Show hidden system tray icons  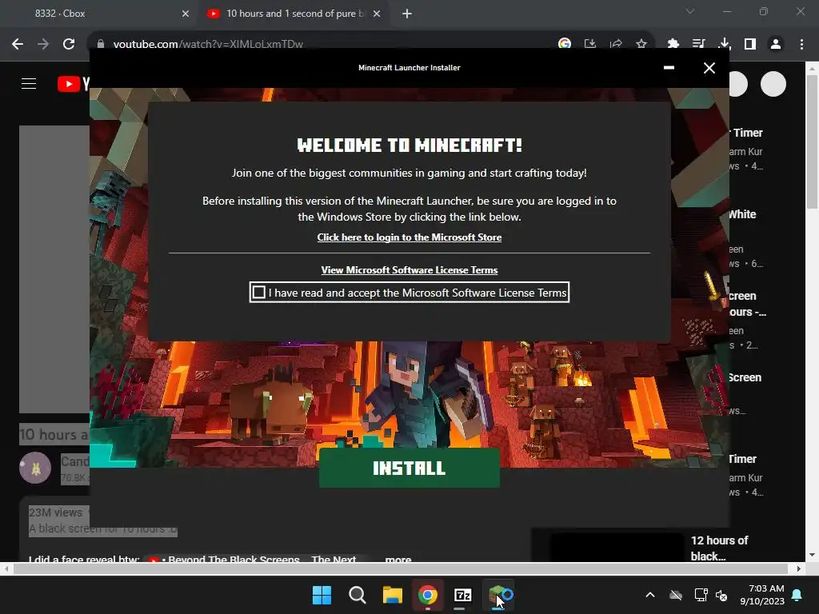click(x=649, y=595)
